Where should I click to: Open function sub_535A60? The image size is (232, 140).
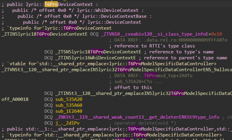coord(69,105)
